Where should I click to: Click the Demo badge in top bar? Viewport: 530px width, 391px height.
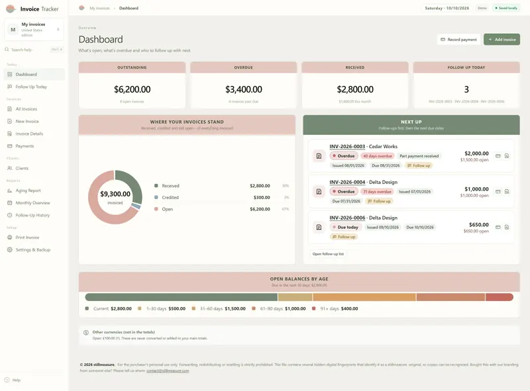482,8
